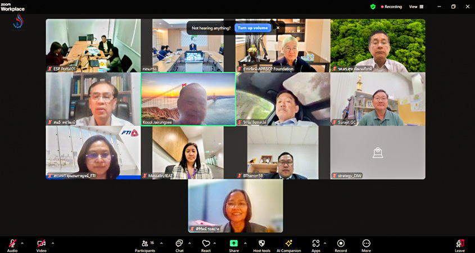Click the green Share screen icon
The height and width of the screenshot is (253, 475).
tap(233, 243)
